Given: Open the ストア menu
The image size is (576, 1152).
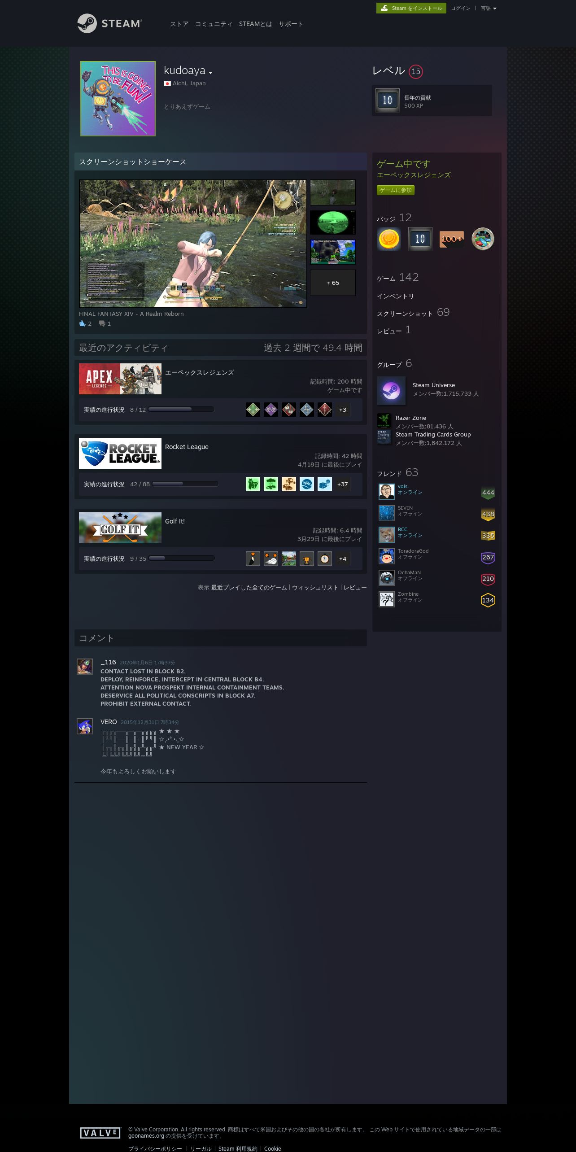Looking at the screenshot, I should pyautogui.click(x=179, y=24).
